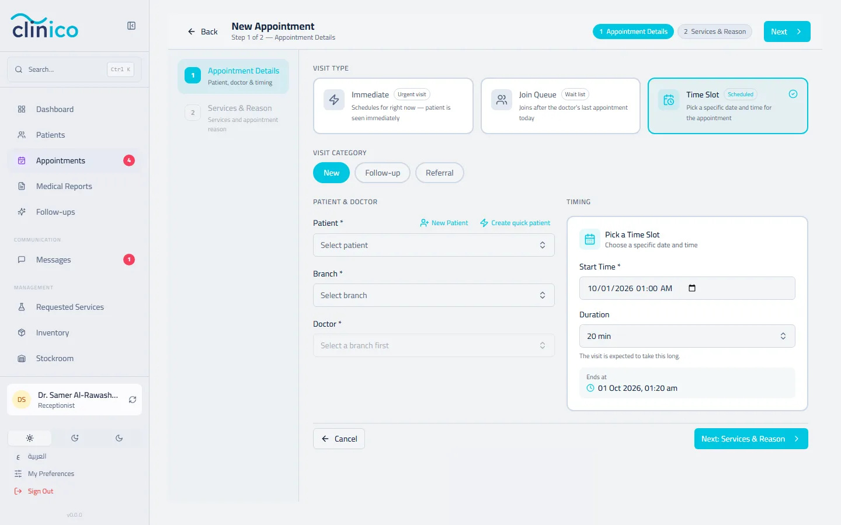Image resolution: width=841 pixels, height=525 pixels.
Task: Click Create quick patient link
Action: click(515, 223)
